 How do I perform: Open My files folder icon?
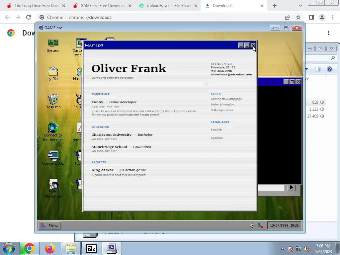pyautogui.click(x=53, y=73)
